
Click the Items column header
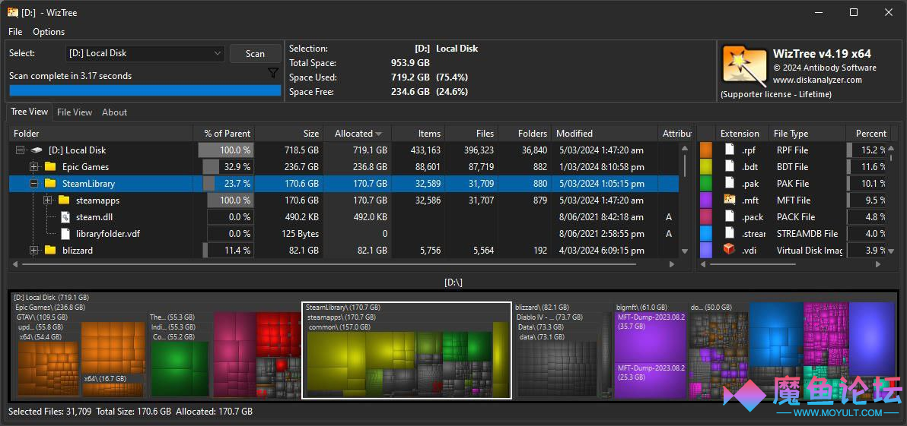[418, 134]
